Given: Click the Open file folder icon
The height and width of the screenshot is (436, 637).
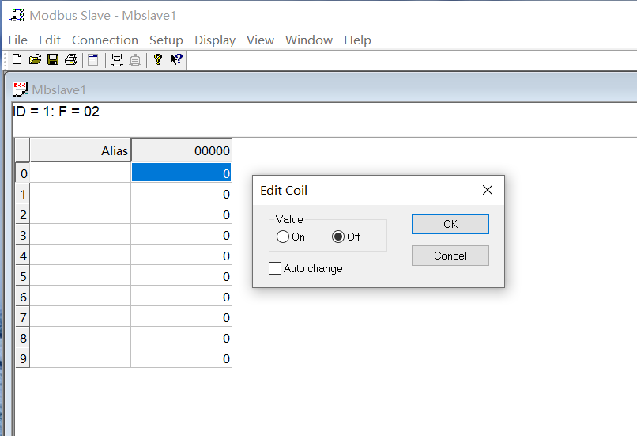Looking at the screenshot, I should coord(35,59).
